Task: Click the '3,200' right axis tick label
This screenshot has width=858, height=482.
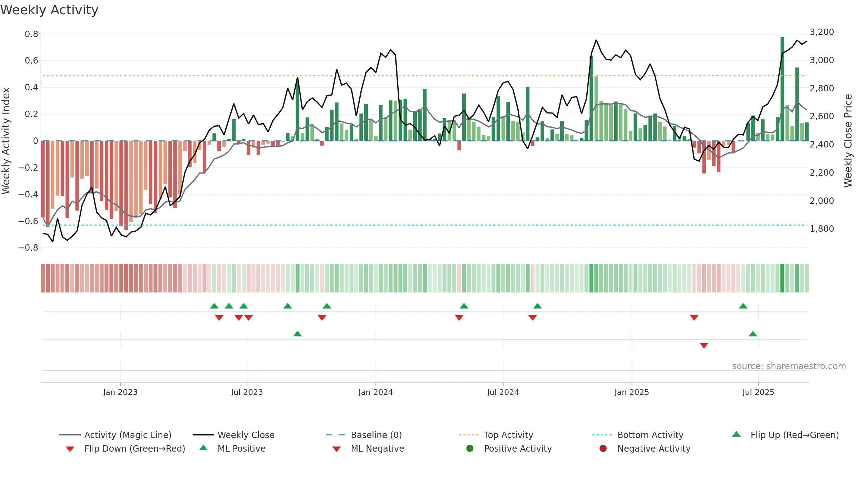Action: 822,32
